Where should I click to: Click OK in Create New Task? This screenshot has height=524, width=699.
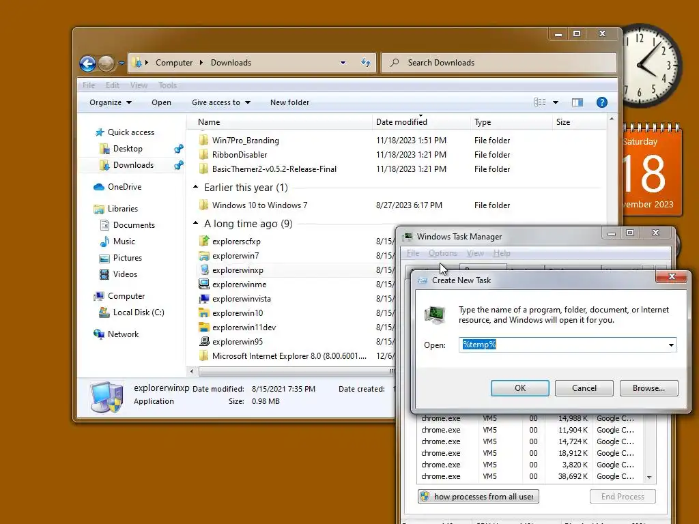pos(519,388)
